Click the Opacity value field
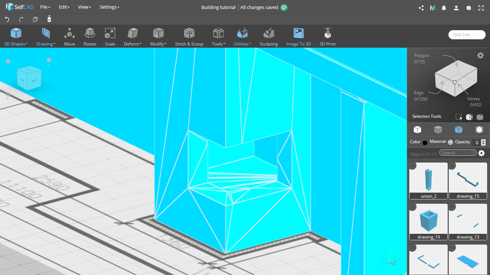 click(476, 142)
